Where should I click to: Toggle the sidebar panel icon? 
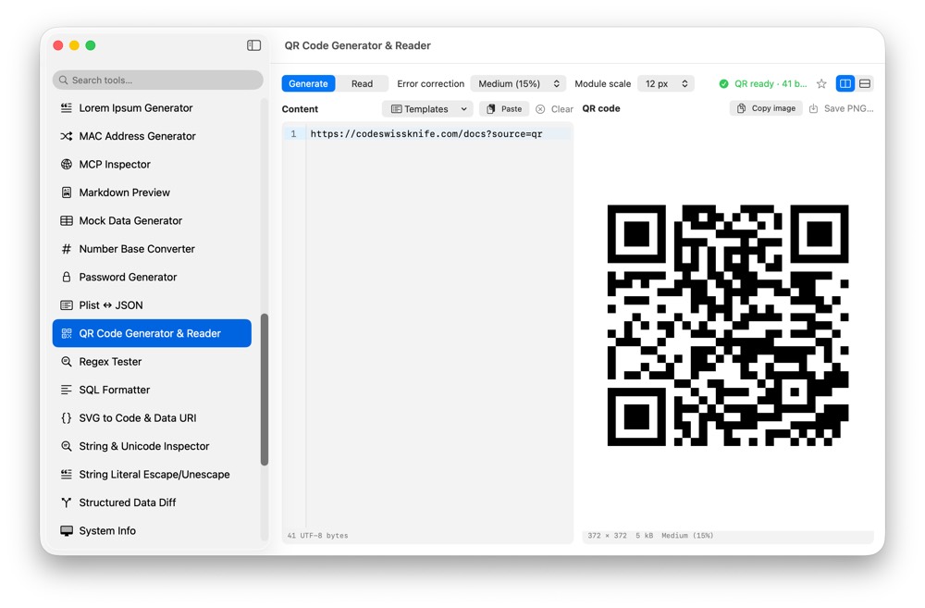(x=253, y=45)
